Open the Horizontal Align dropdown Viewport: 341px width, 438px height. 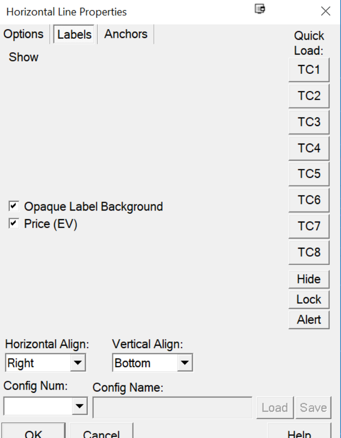[77, 363]
